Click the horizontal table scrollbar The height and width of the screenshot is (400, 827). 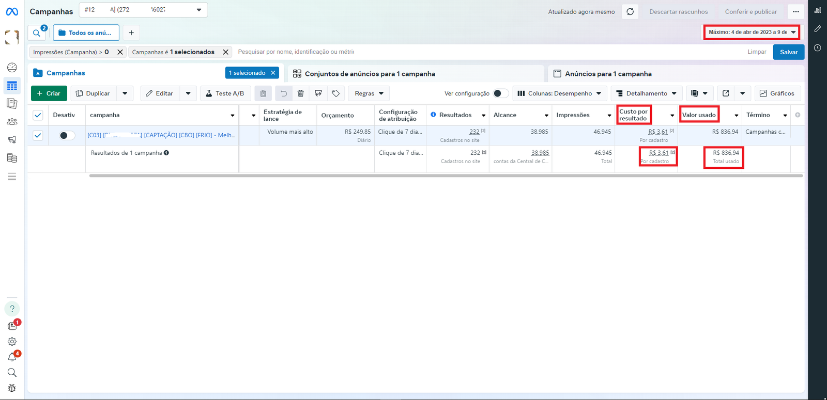click(x=446, y=175)
